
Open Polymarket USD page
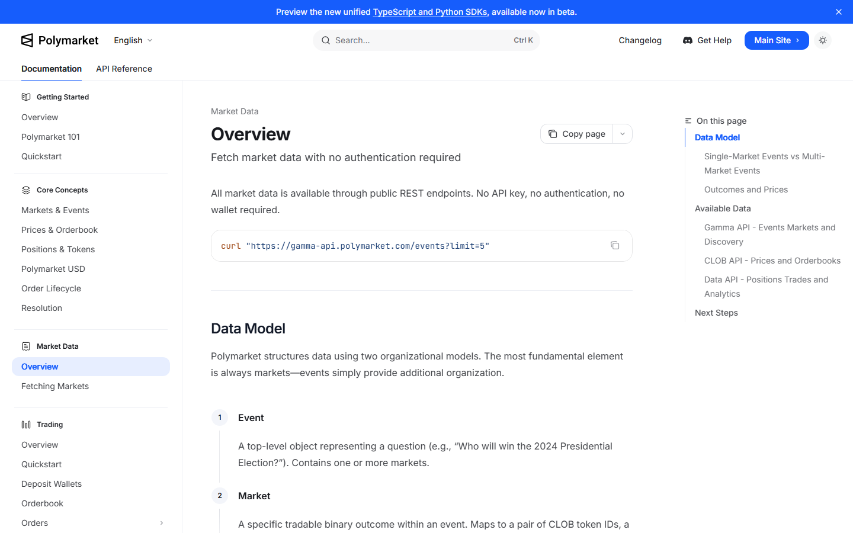pyautogui.click(x=53, y=269)
